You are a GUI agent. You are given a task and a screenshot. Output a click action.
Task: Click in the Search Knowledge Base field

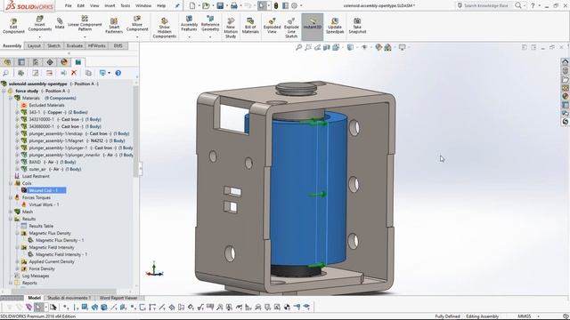pyautogui.click(x=485, y=5)
